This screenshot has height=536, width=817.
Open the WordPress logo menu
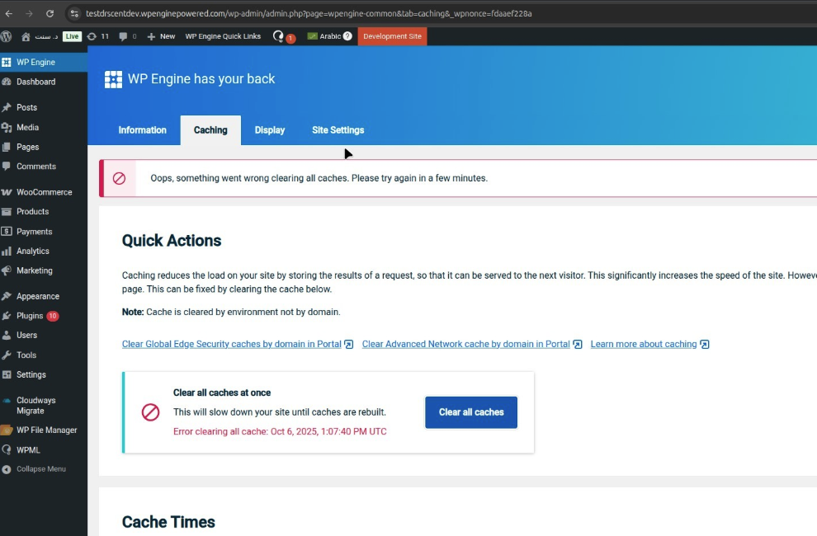point(7,36)
